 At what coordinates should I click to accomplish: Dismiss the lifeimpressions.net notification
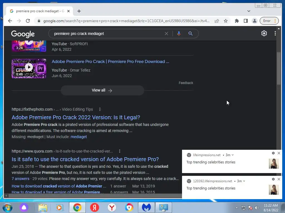pos(279,153)
